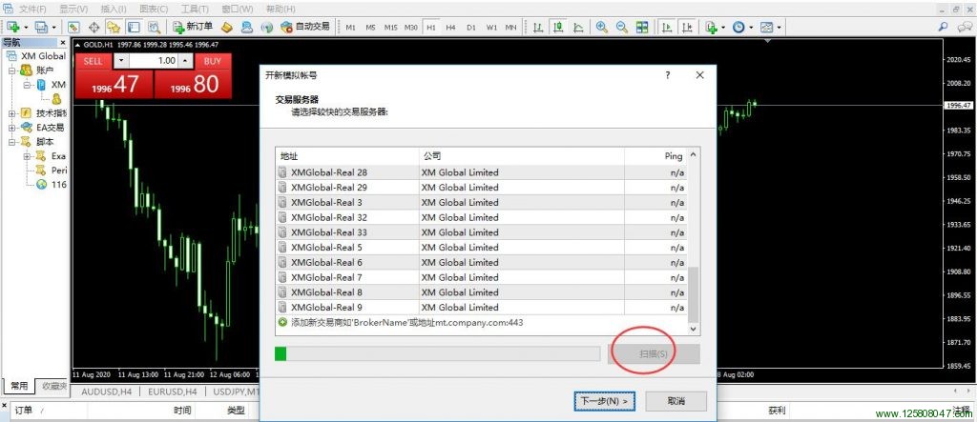
Task: Open the indicators list dropdown arrow
Action: point(723,28)
